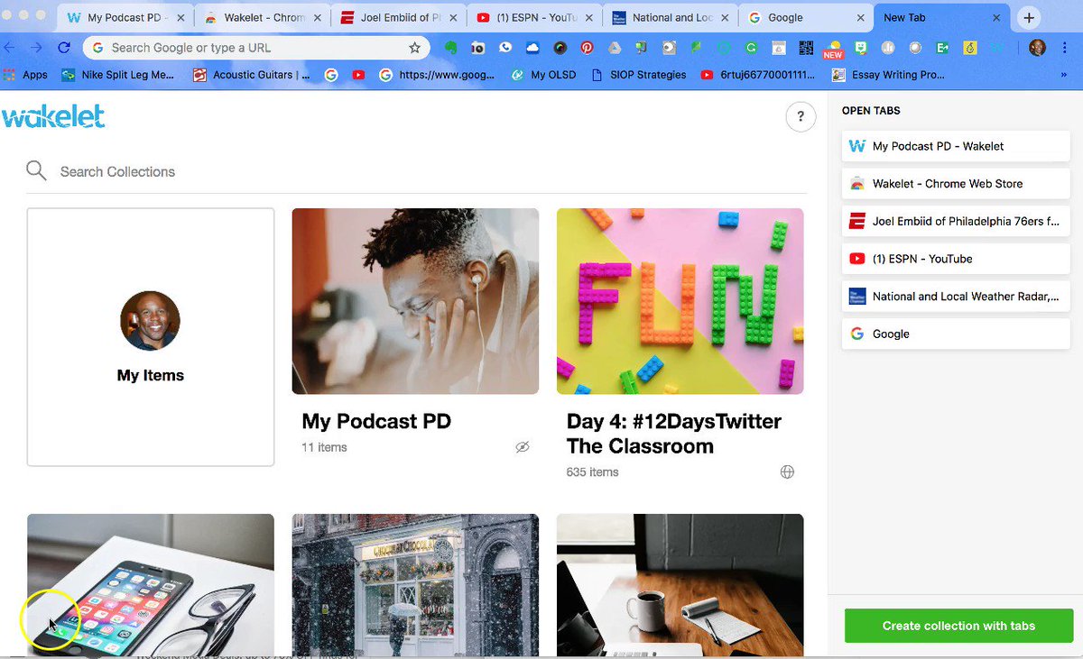Click the Google icon bookmark after Acoustic Guitars

pyautogui.click(x=331, y=75)
